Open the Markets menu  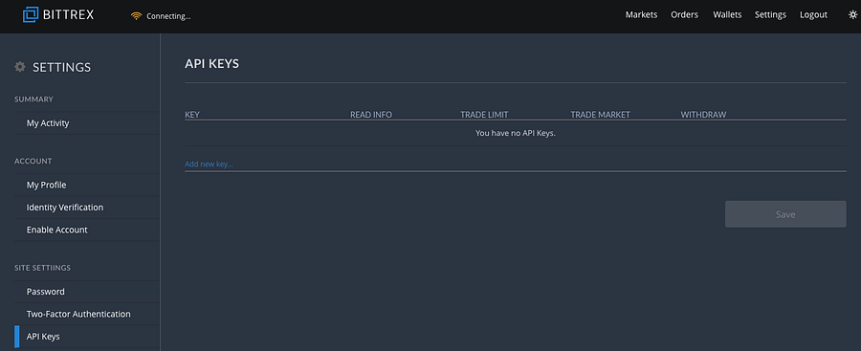click(641, 15)
